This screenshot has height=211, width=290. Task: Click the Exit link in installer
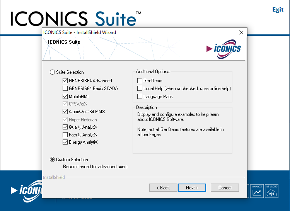pyautogui.click(x=278, y=10)
